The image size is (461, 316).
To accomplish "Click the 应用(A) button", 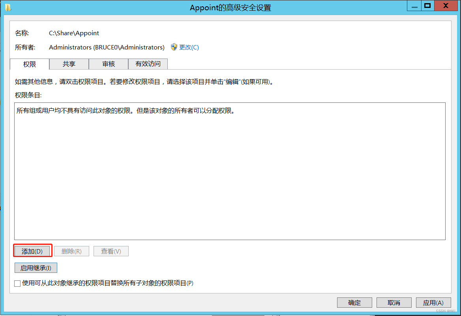I will [x=433, y=303].
